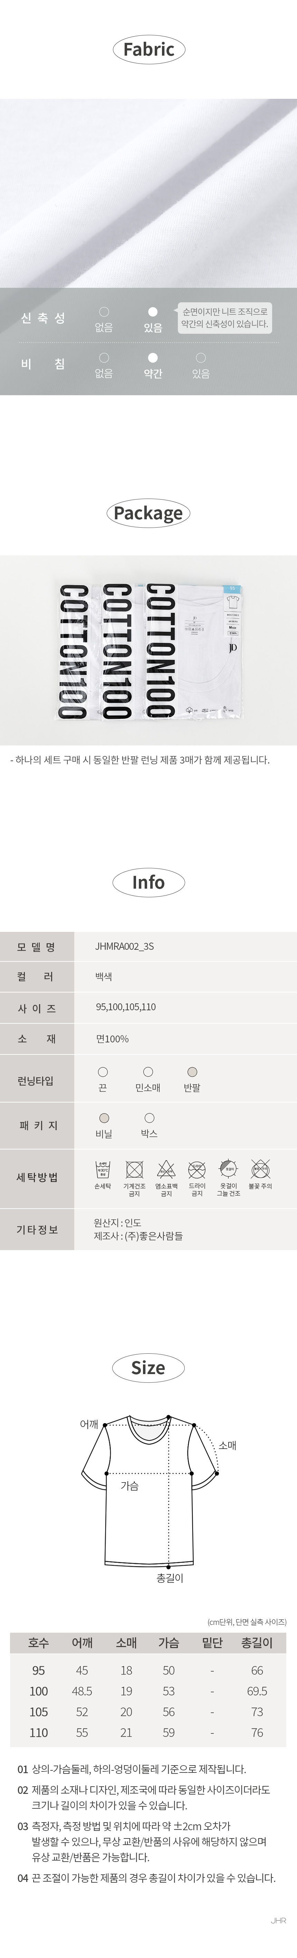Select the 끈 running type radio

(103, 1072)
